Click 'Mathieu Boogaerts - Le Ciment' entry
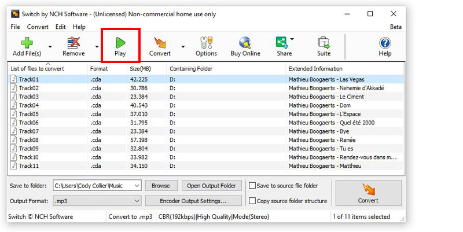 [x=326, y=97]
